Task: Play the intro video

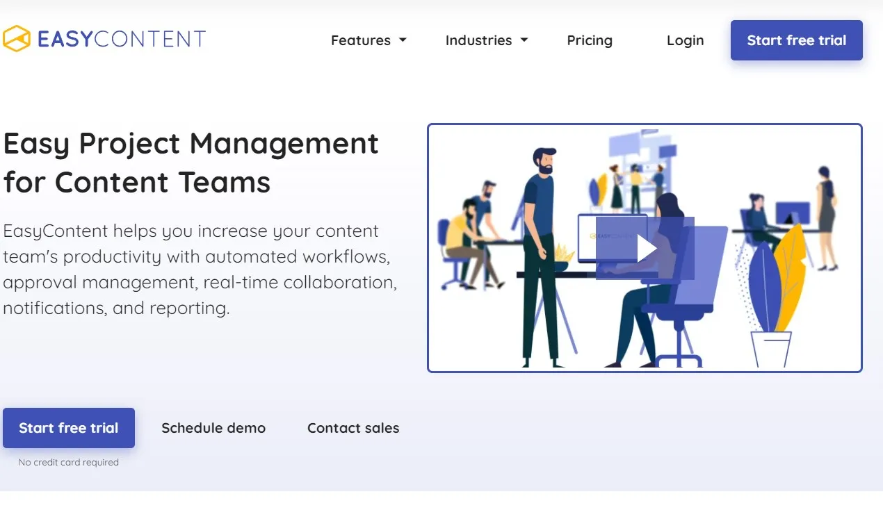Action: pos(645,249)
